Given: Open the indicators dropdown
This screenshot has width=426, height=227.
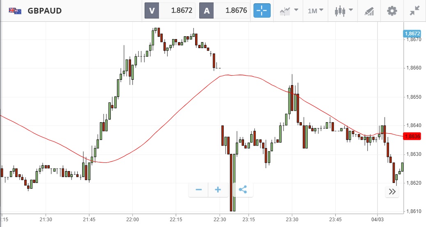Looking at the screenshot, I should pyautogui.click(x=289, y=11).
